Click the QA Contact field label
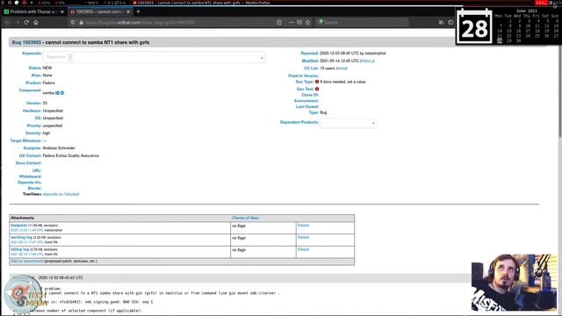This screenshot has height=316, width=562. point(31,156)
